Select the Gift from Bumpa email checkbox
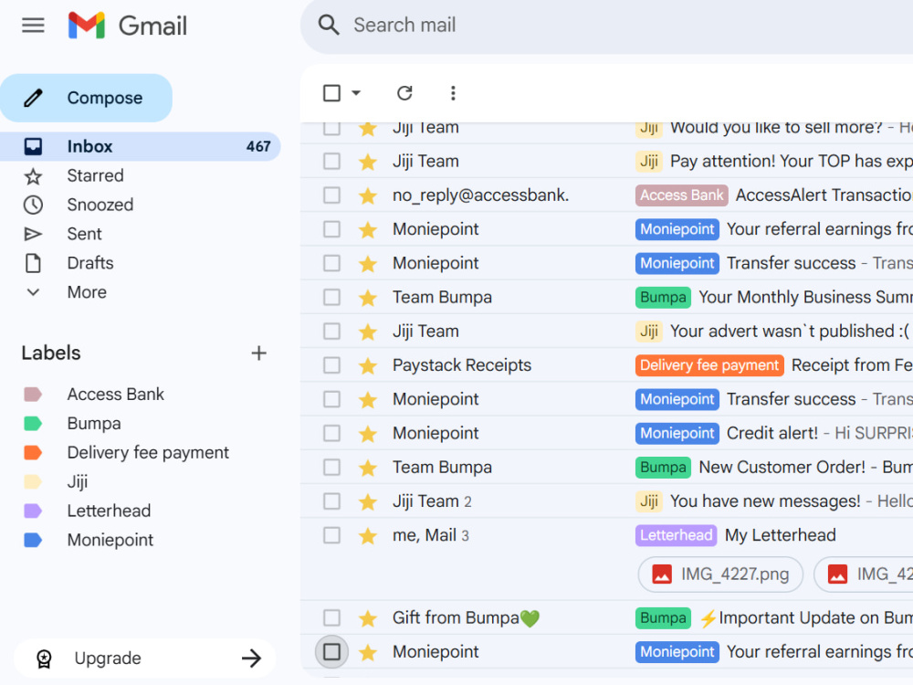The image size is (913, 685). point(332,618)
